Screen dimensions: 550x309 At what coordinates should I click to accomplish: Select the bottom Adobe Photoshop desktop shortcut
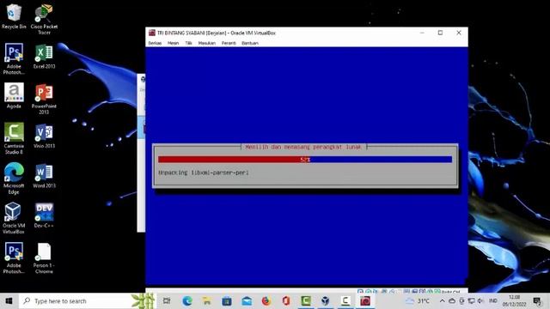(14, 257)
